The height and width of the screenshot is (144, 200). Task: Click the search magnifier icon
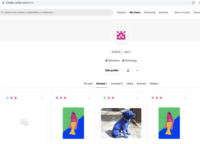click(2, 12)
